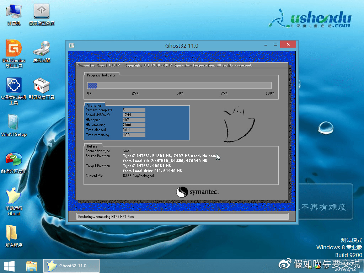Click the Ghost progress bar
The width and height of the screenshot is (364, 273).
click(x=179, y=85)
